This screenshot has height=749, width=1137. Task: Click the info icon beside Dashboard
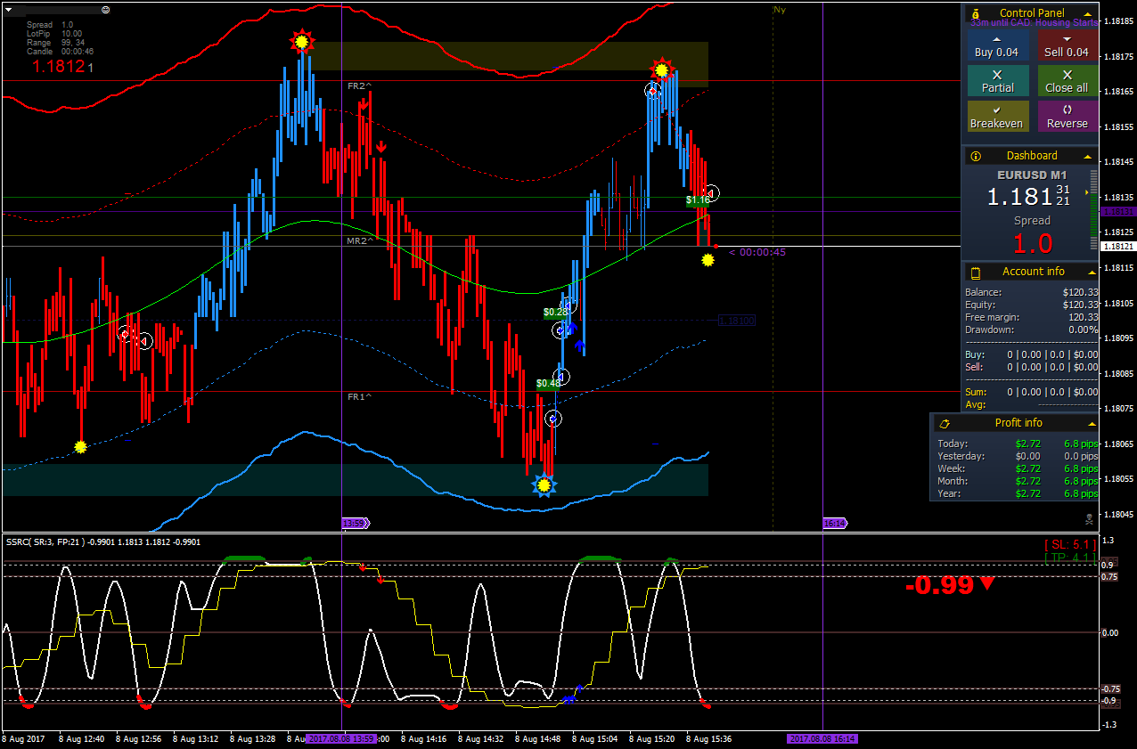(977, 156)
